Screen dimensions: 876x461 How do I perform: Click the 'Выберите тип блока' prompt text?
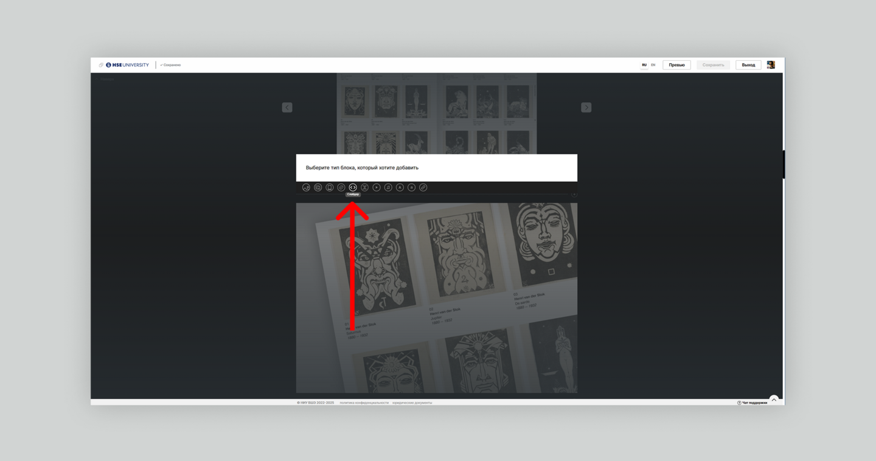[362, 168]
